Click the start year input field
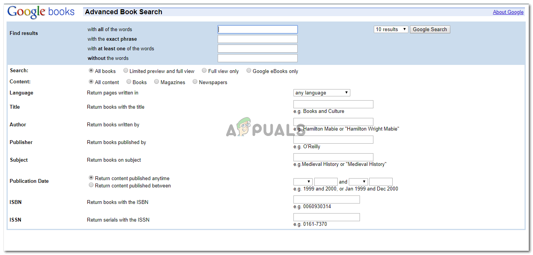The width and height of the screenshot is (533, 255). (x=326, y=182)
